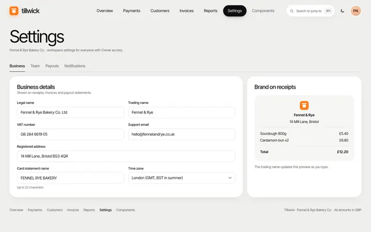
Task: Switch to the Team tab
Action: click(x=35, y=66)
